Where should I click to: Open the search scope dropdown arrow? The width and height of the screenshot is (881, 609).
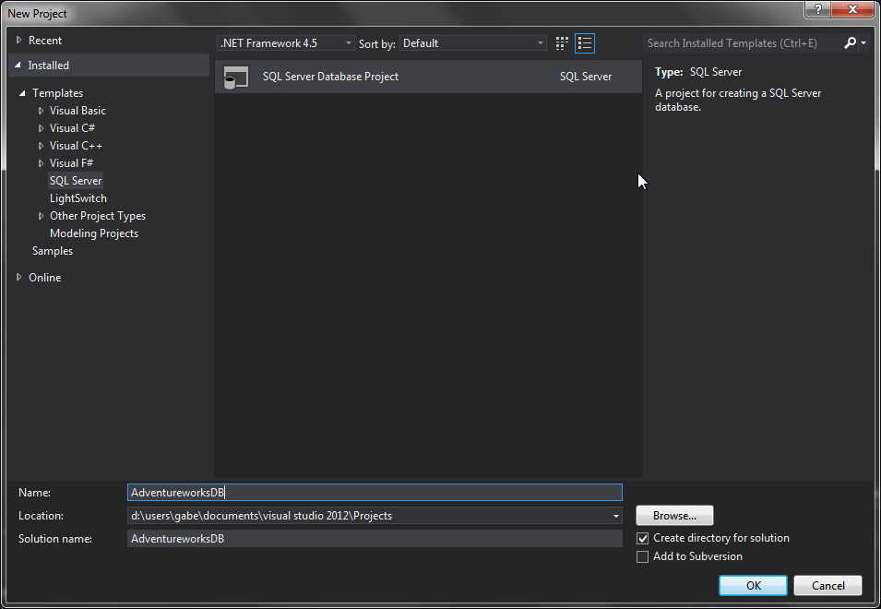pyautogui.click(x=863, y=42)
